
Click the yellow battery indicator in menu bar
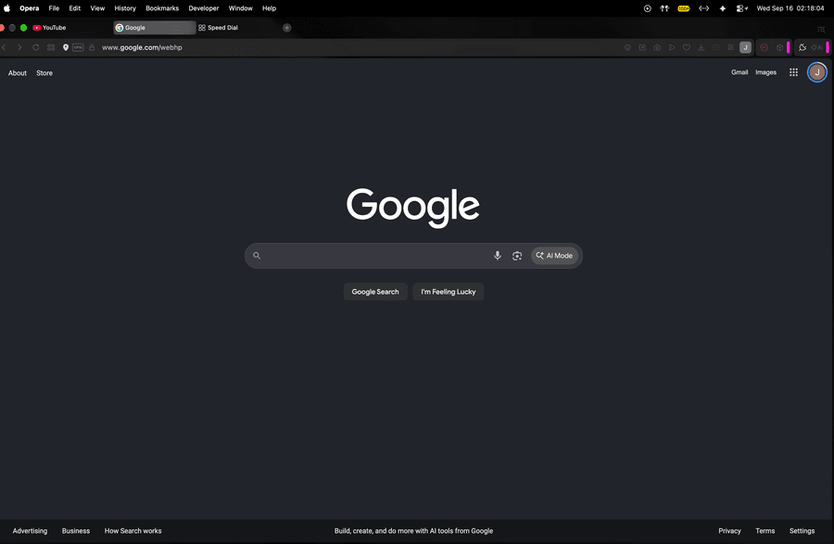pos(684,8)
